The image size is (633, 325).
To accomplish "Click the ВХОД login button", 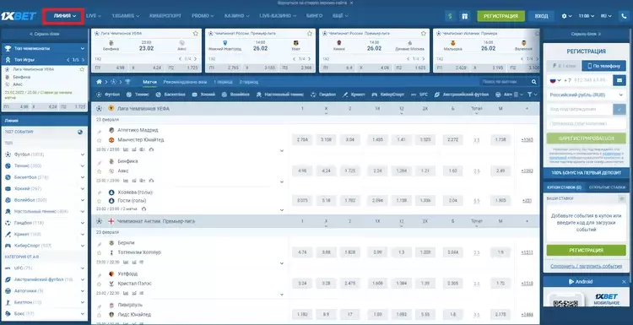I will click(x=541, y=16).
